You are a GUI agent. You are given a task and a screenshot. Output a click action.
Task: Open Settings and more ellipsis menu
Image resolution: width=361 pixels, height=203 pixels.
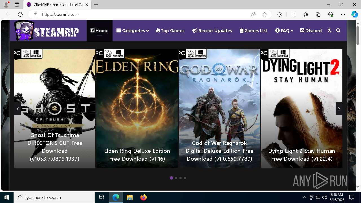pos(343,14)
